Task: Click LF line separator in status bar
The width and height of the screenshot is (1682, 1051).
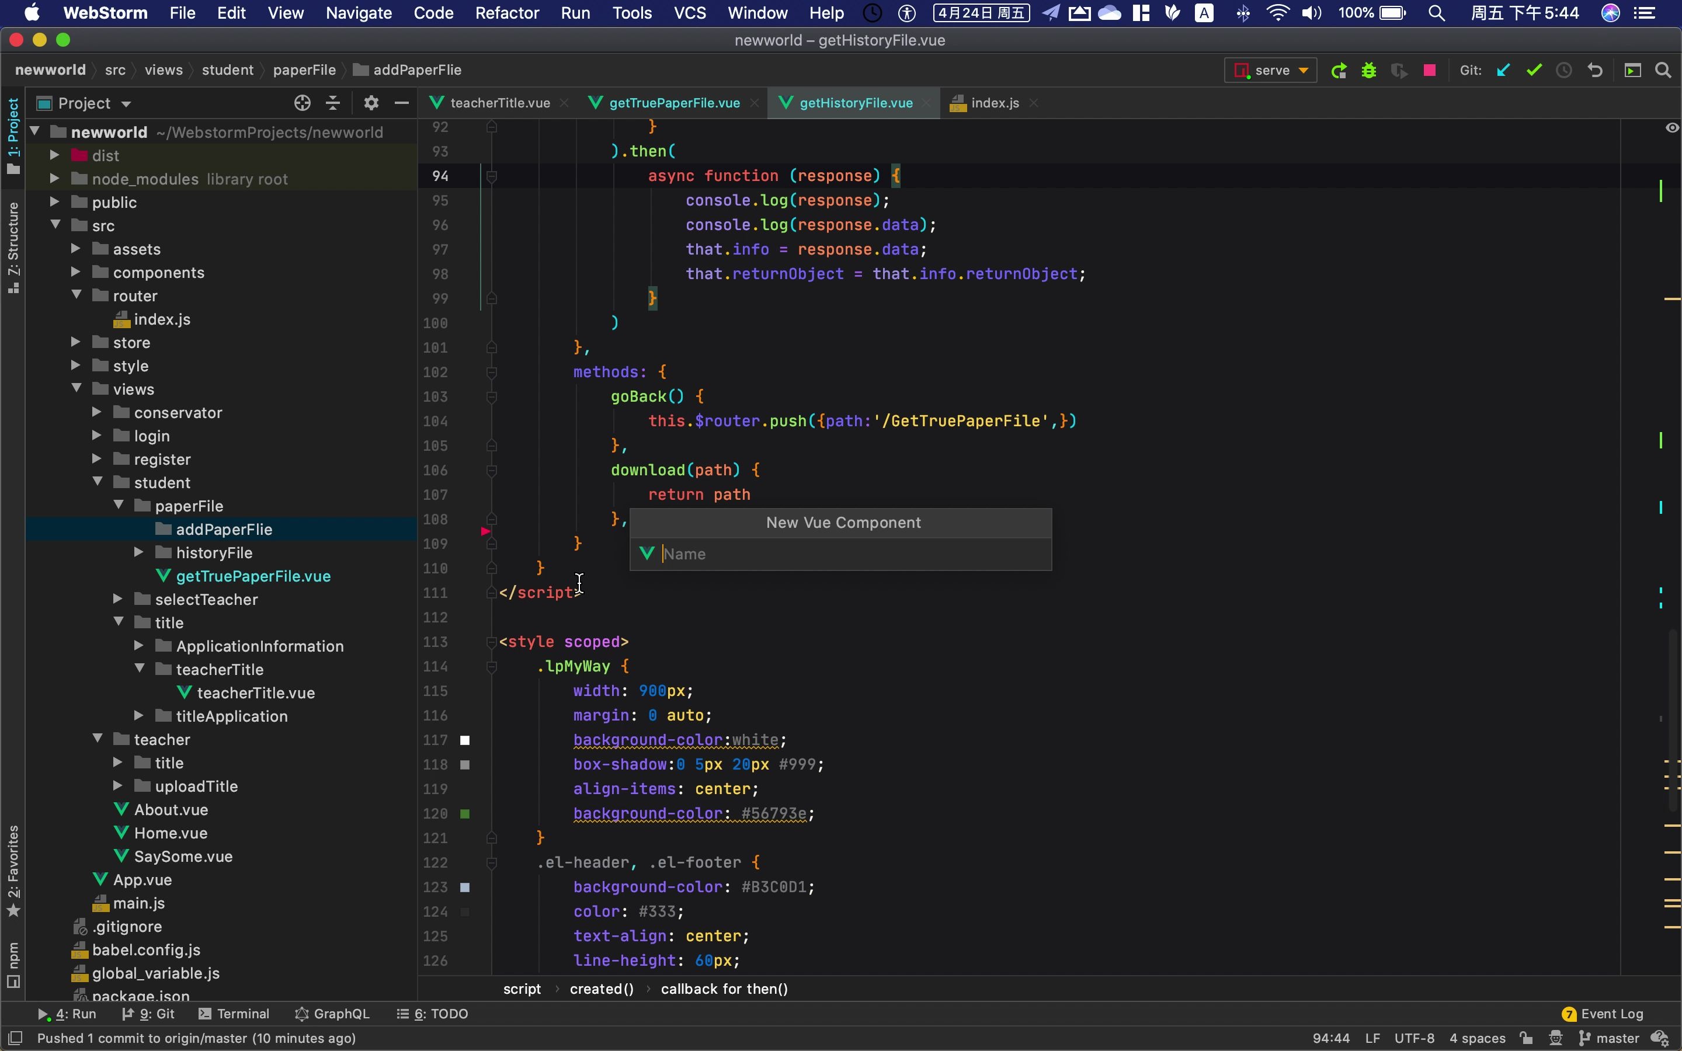Action: tap(1372, 1039)
